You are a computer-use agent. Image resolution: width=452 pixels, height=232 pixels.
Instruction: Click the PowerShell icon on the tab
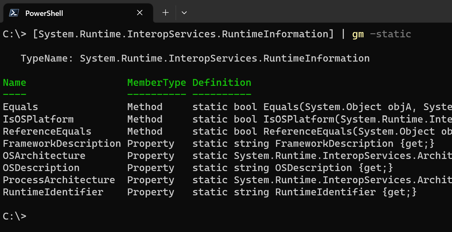(13, 13)
